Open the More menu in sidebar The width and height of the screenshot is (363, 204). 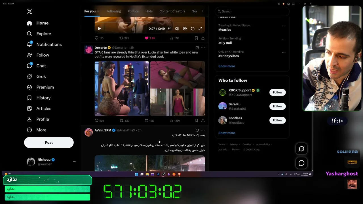37,130
